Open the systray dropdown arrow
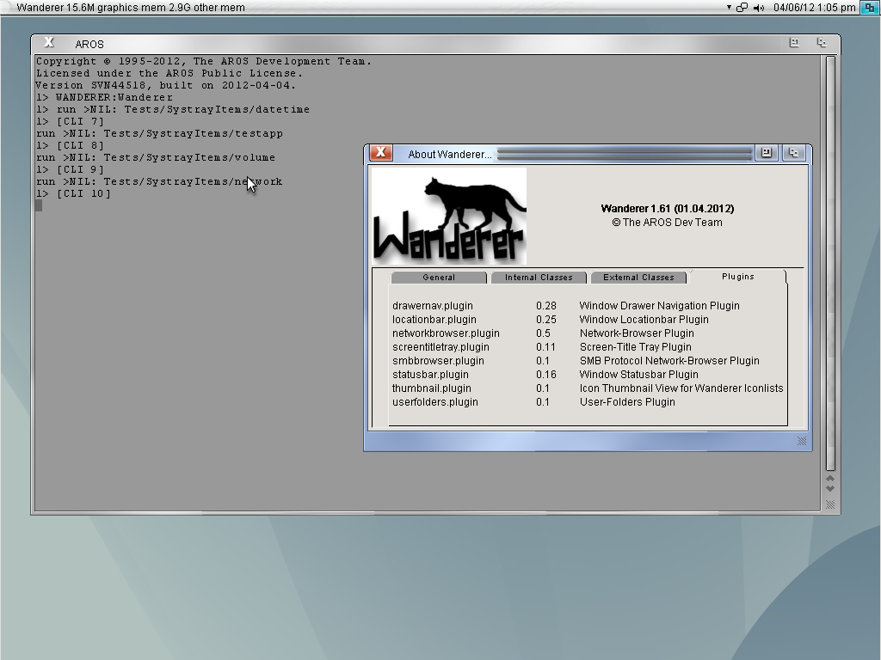881x660 pixels. pos(729,8)
